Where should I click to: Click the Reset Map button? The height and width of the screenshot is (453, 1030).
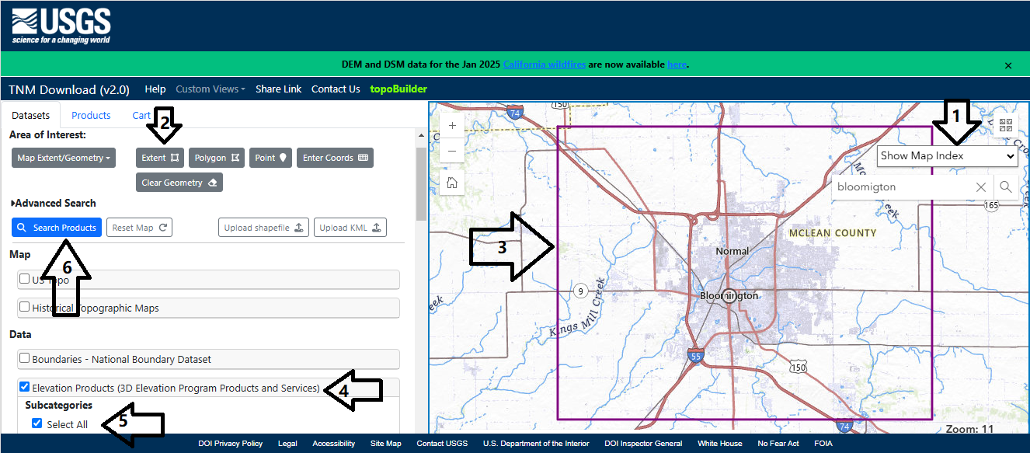point(139,228)
